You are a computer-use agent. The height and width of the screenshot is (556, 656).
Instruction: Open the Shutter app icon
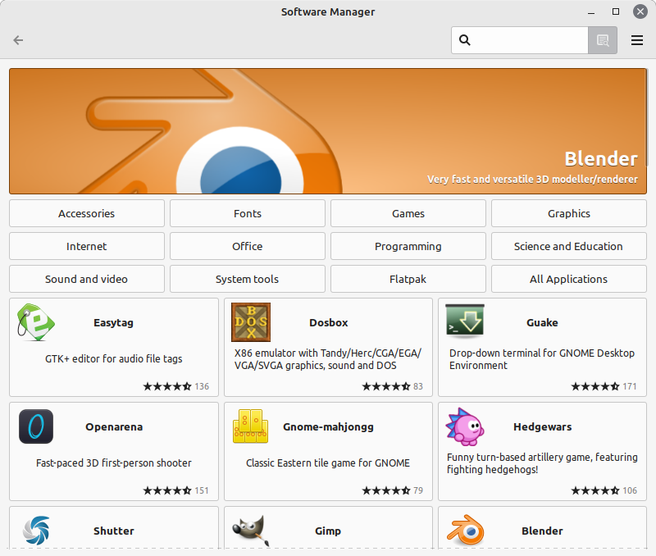click(x=36, y=530)
